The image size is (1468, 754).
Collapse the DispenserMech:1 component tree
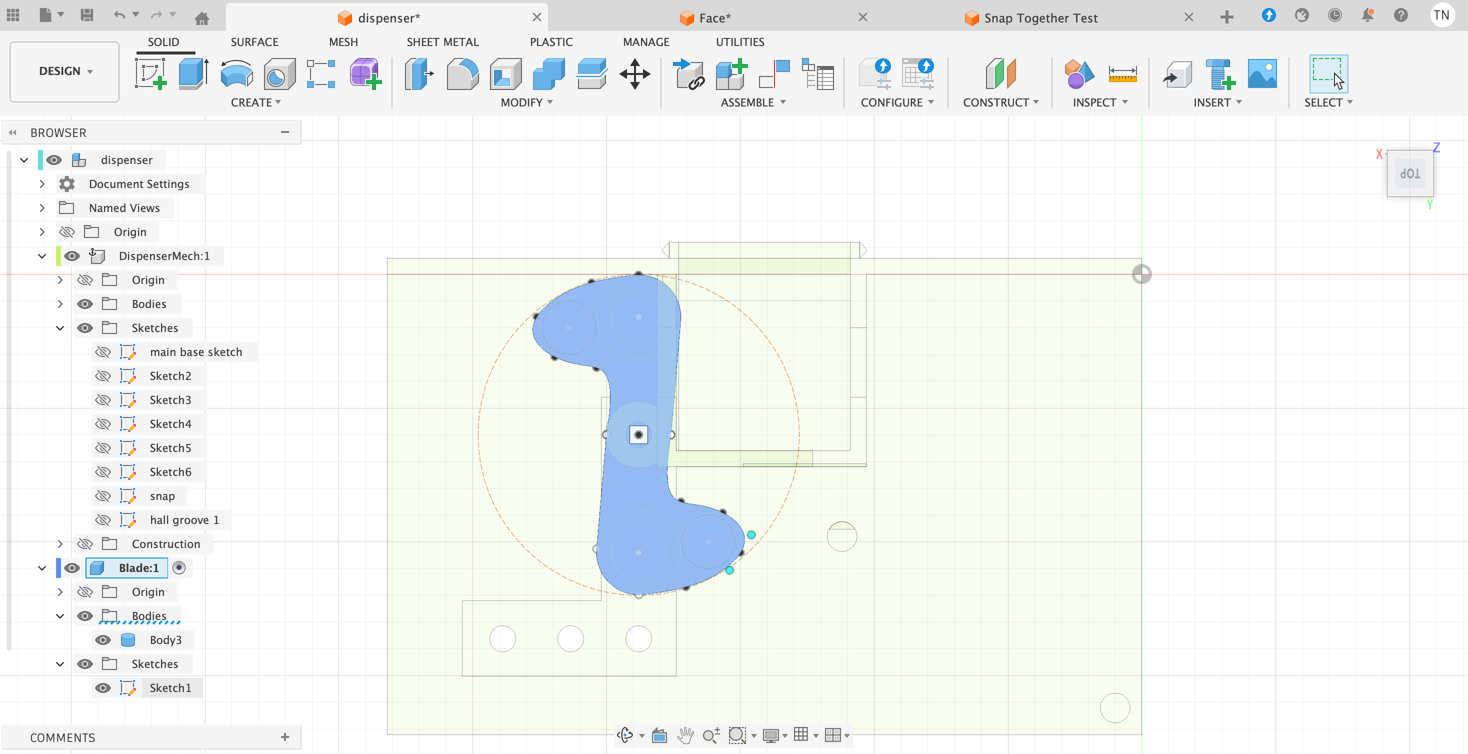point(42,256)
